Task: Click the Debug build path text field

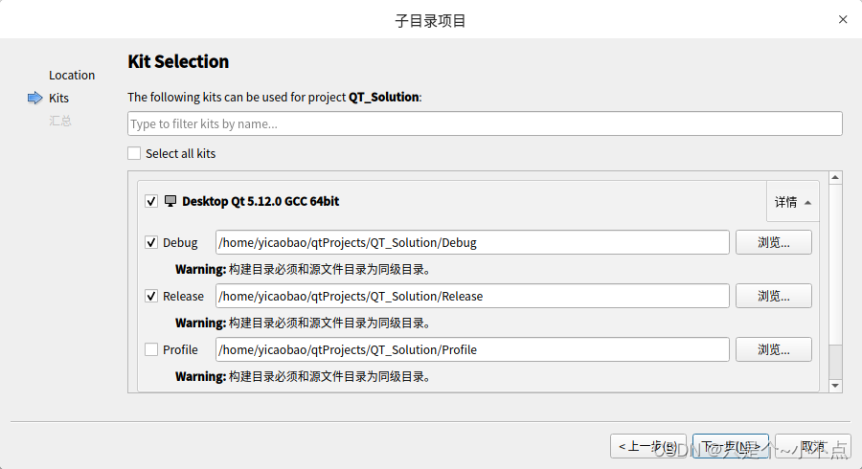Action: (472, 242)
